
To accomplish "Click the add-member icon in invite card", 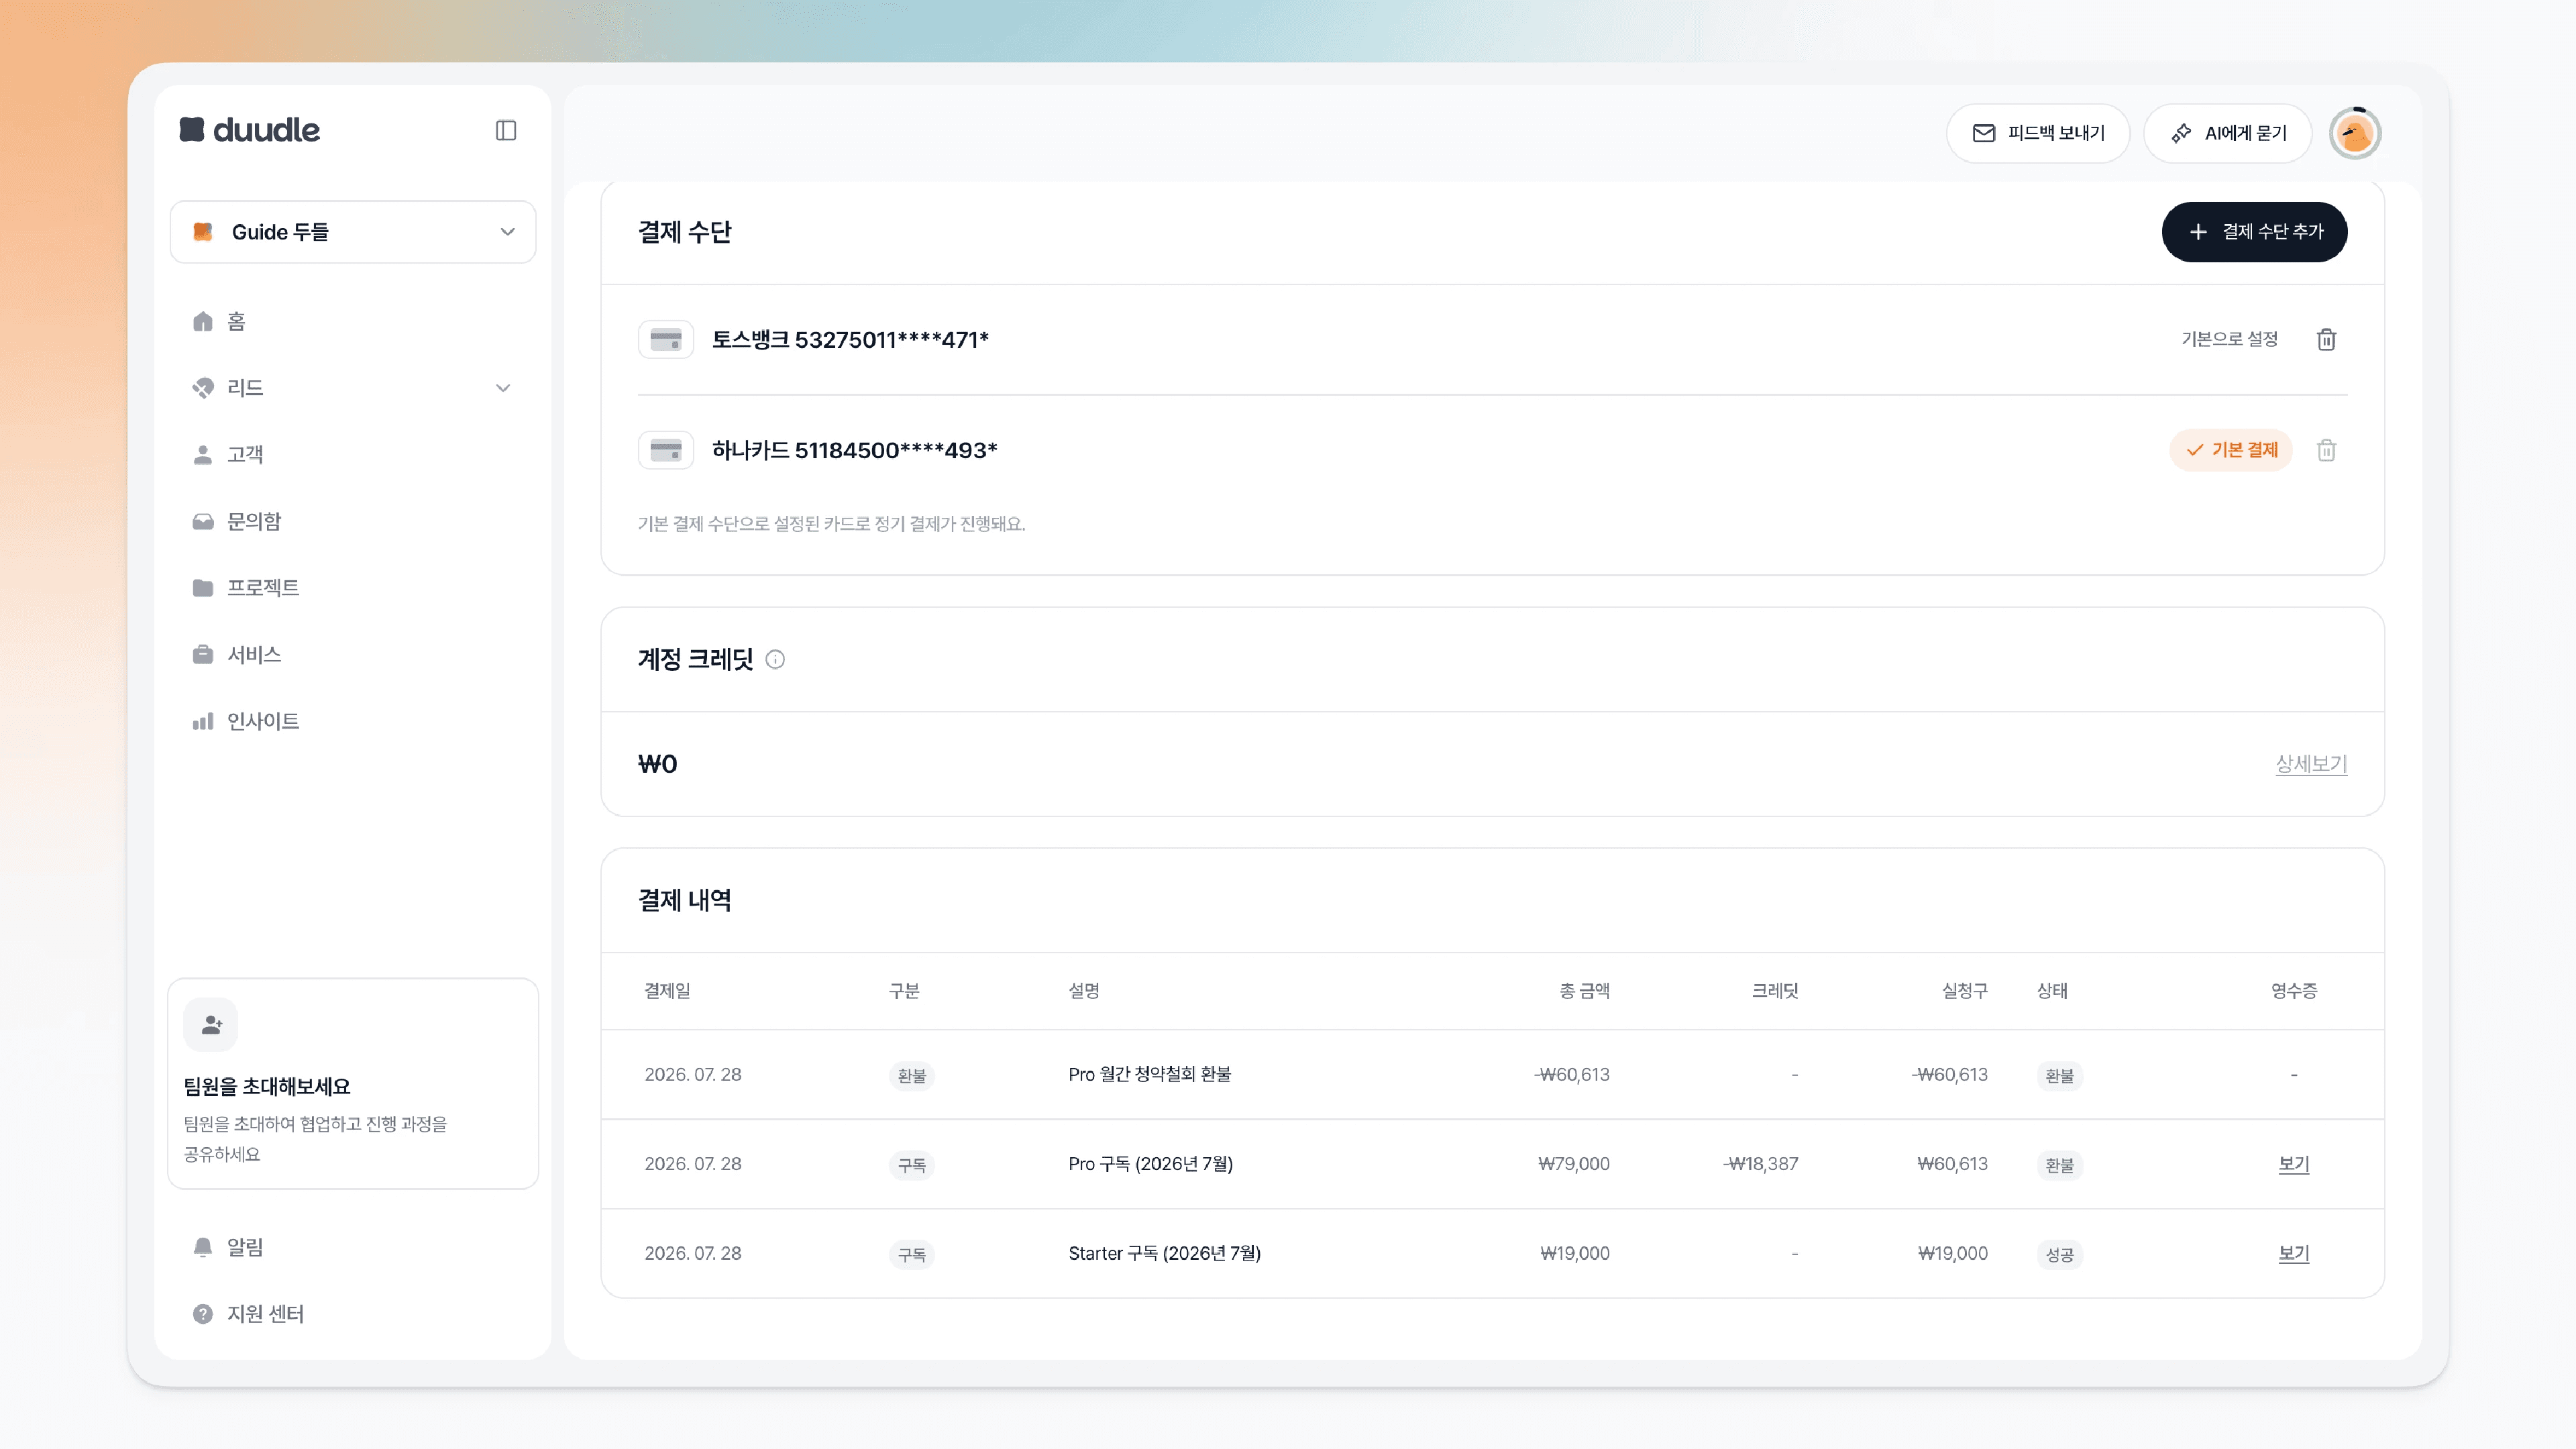I will (x=211, y=1025).
